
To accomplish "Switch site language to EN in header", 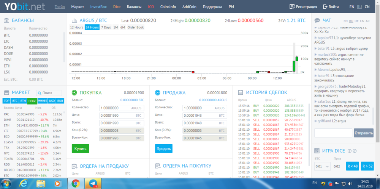I will click(351, 7).
